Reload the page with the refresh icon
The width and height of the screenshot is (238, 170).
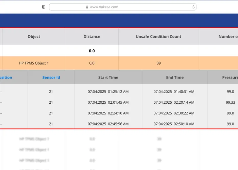tap(193, 7)
